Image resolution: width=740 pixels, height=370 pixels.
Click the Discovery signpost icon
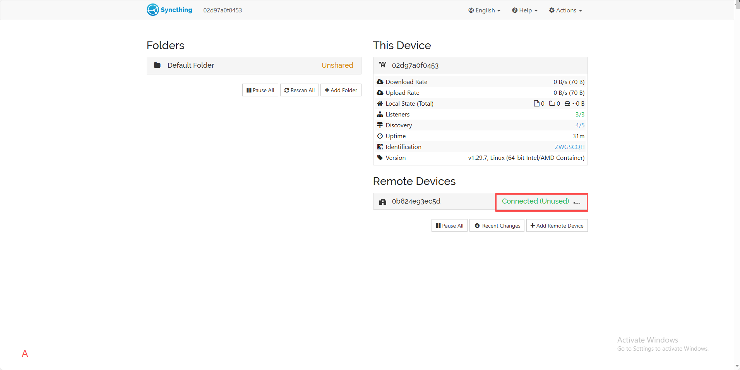point(380,125)
